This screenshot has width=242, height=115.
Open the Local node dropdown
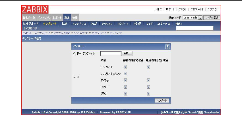click(x=193, y=18)
